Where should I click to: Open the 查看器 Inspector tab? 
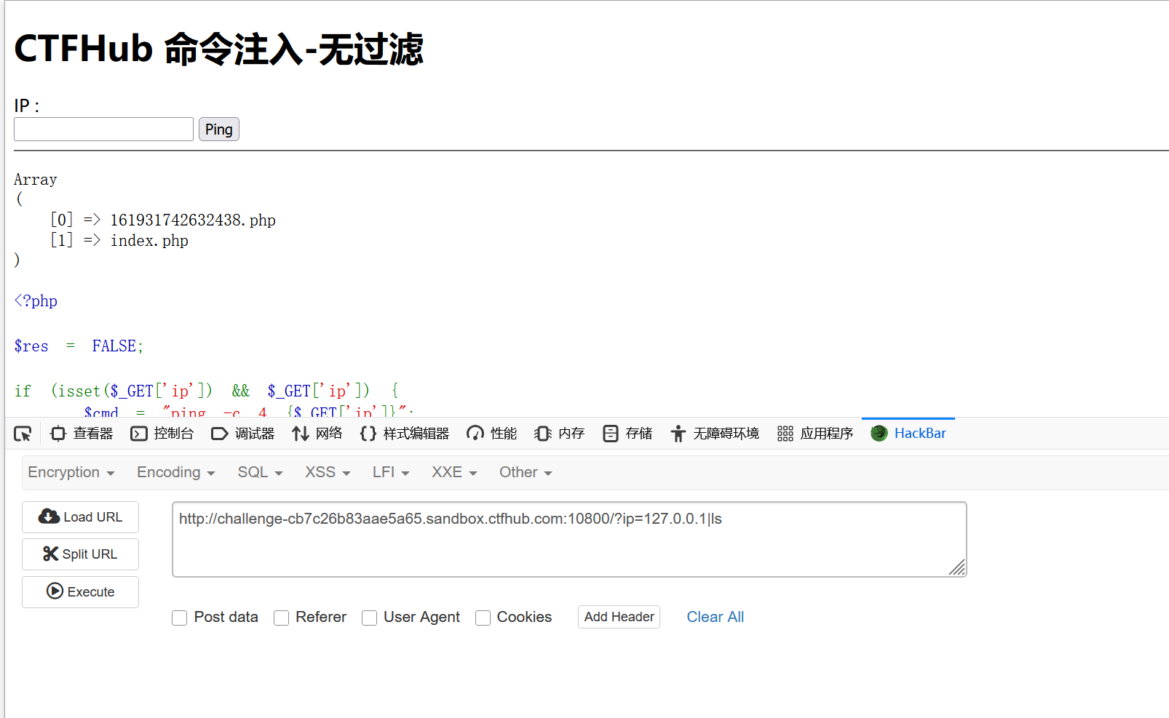point(82,434)
